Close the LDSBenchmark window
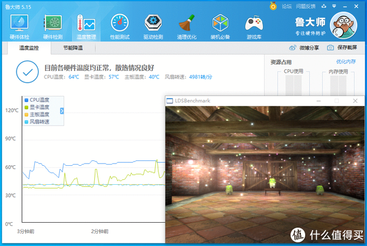The height and width of the screenshot is (246, 367). point(355,101)
